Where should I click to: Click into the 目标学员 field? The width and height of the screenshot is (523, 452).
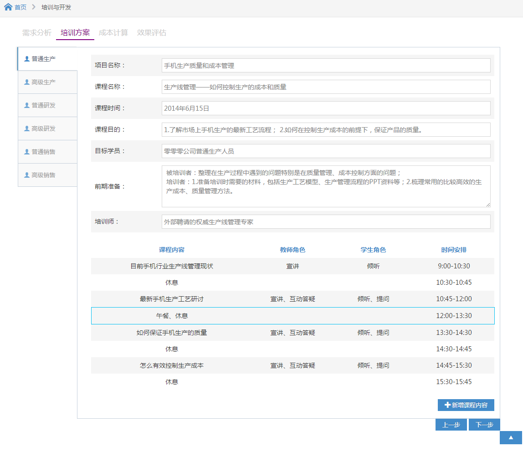326,151
